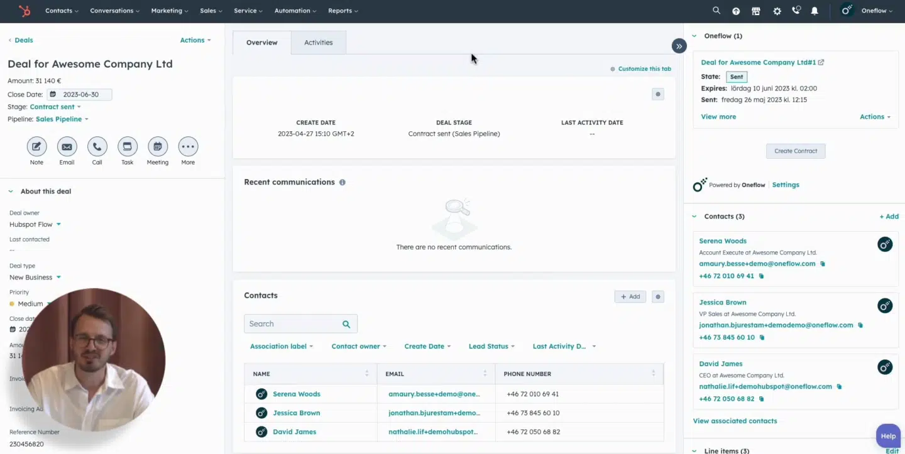Open the Contact owner filter
Screen dimensions: 905x454
[359, 346]
